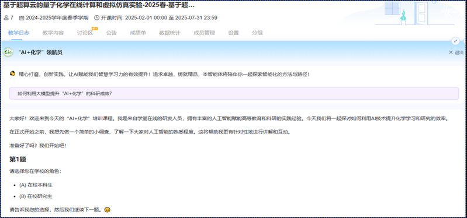Open the 教学日志 tab
The width and height of the screenshot is (467, 218).
(19, 33)
